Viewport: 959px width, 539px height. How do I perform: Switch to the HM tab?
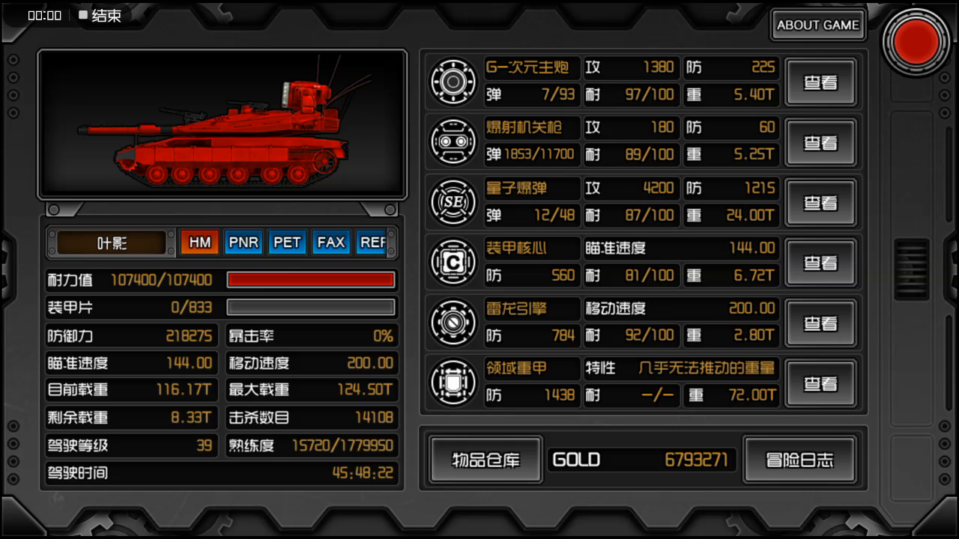tap(199, 243)
